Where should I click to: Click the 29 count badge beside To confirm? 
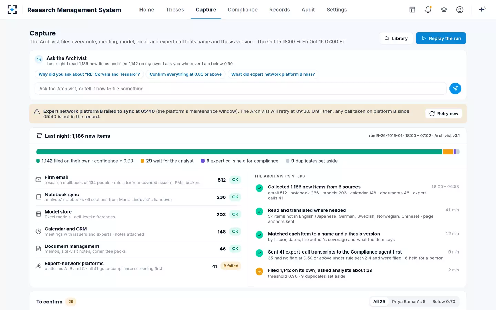[x=71, y=302]
